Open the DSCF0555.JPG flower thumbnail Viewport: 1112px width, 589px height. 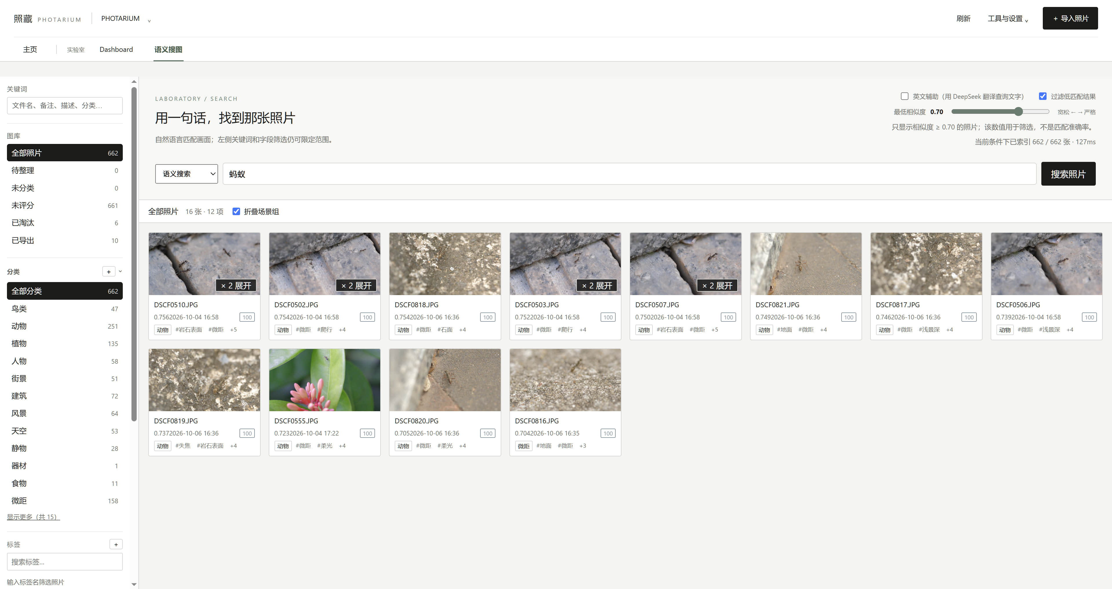325,380
